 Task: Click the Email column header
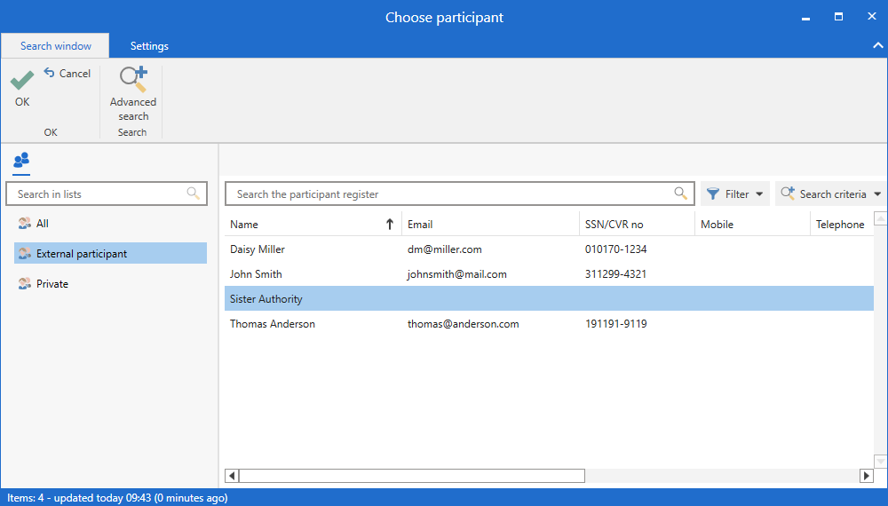(x=420, y=225)
